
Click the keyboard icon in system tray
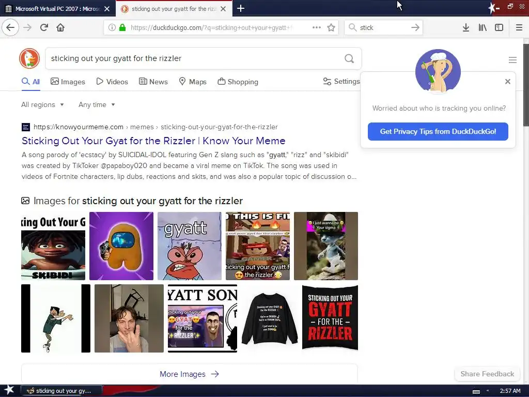point(476,392)
